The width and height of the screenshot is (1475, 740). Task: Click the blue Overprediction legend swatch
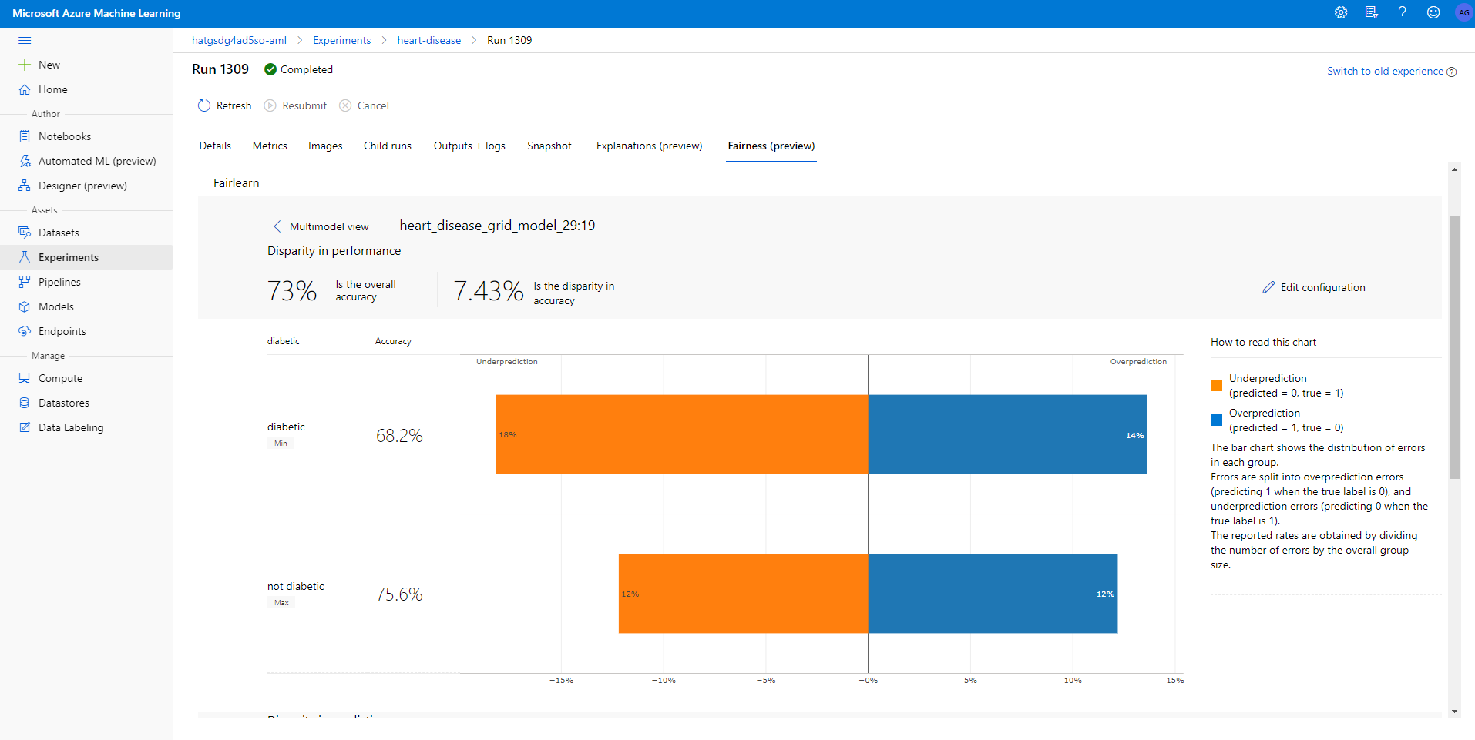[x=1216, y=420]
